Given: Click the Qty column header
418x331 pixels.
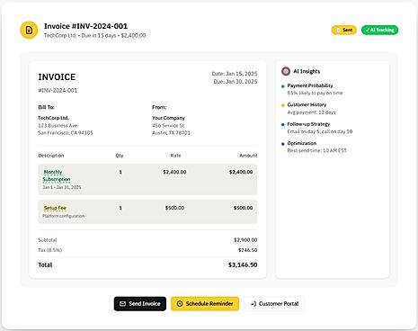Looking at the screenshot, I should (120, 156).
